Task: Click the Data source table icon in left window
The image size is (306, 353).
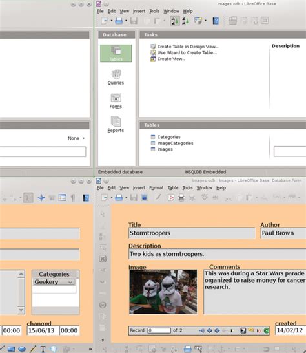Action: tap(62, 198)
